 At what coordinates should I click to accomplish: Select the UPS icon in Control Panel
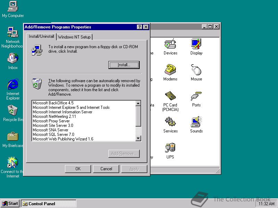[170, 151]
